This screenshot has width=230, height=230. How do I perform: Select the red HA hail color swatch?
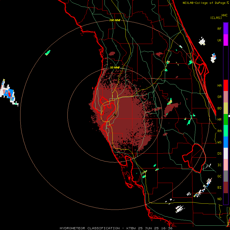(226, 85)
